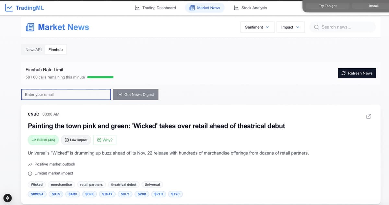Select the Finnhub source tab
Image resolution: width=389 pixels, height=205 pixels.
point(55,50)
